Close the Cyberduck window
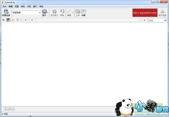The image size is (169, 117). 164,2
